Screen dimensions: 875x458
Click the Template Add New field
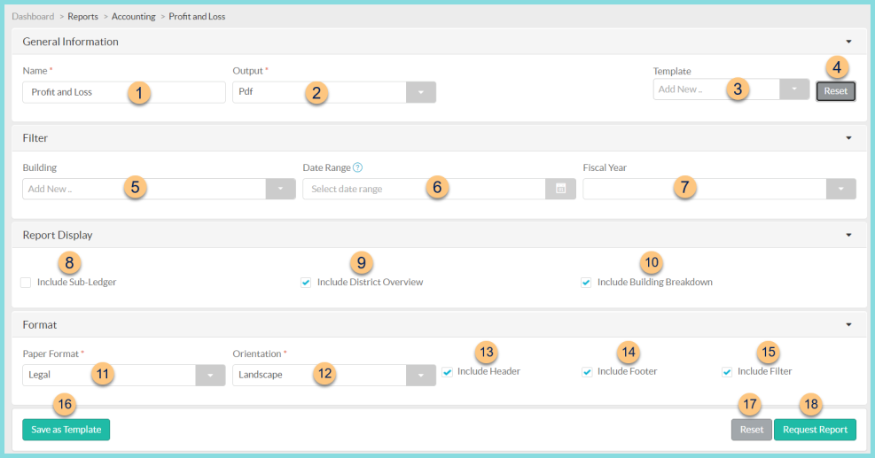pos(716,89)
